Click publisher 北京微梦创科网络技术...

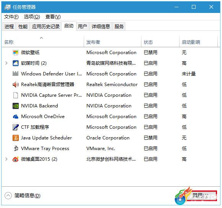pyautogui.click(x=111, y=159)
